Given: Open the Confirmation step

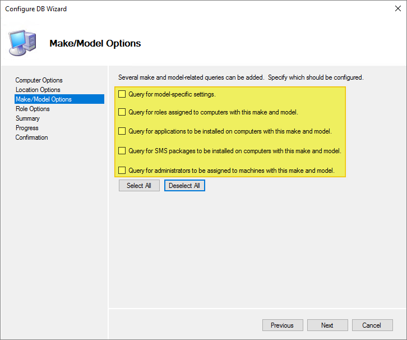Looking at the screenshot, I should pos(31,137).
